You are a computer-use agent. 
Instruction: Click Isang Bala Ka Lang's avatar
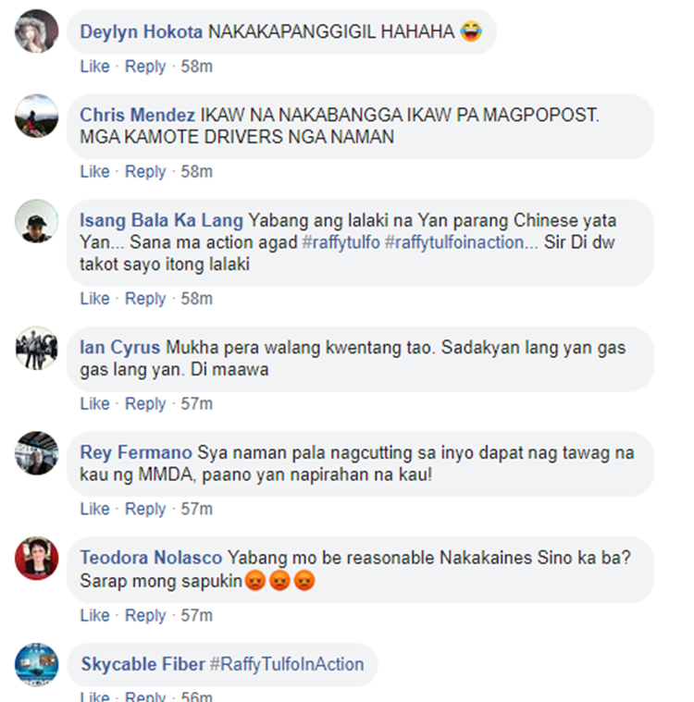(37, 221)
